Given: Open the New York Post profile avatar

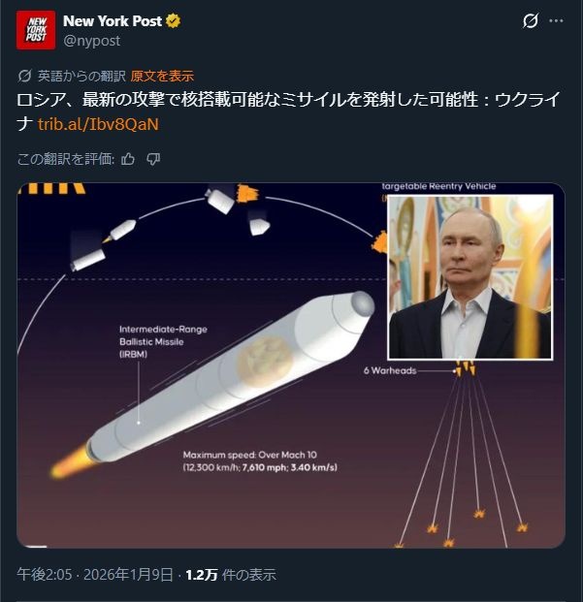Looking at the screenshot, I should coord(35,30).
